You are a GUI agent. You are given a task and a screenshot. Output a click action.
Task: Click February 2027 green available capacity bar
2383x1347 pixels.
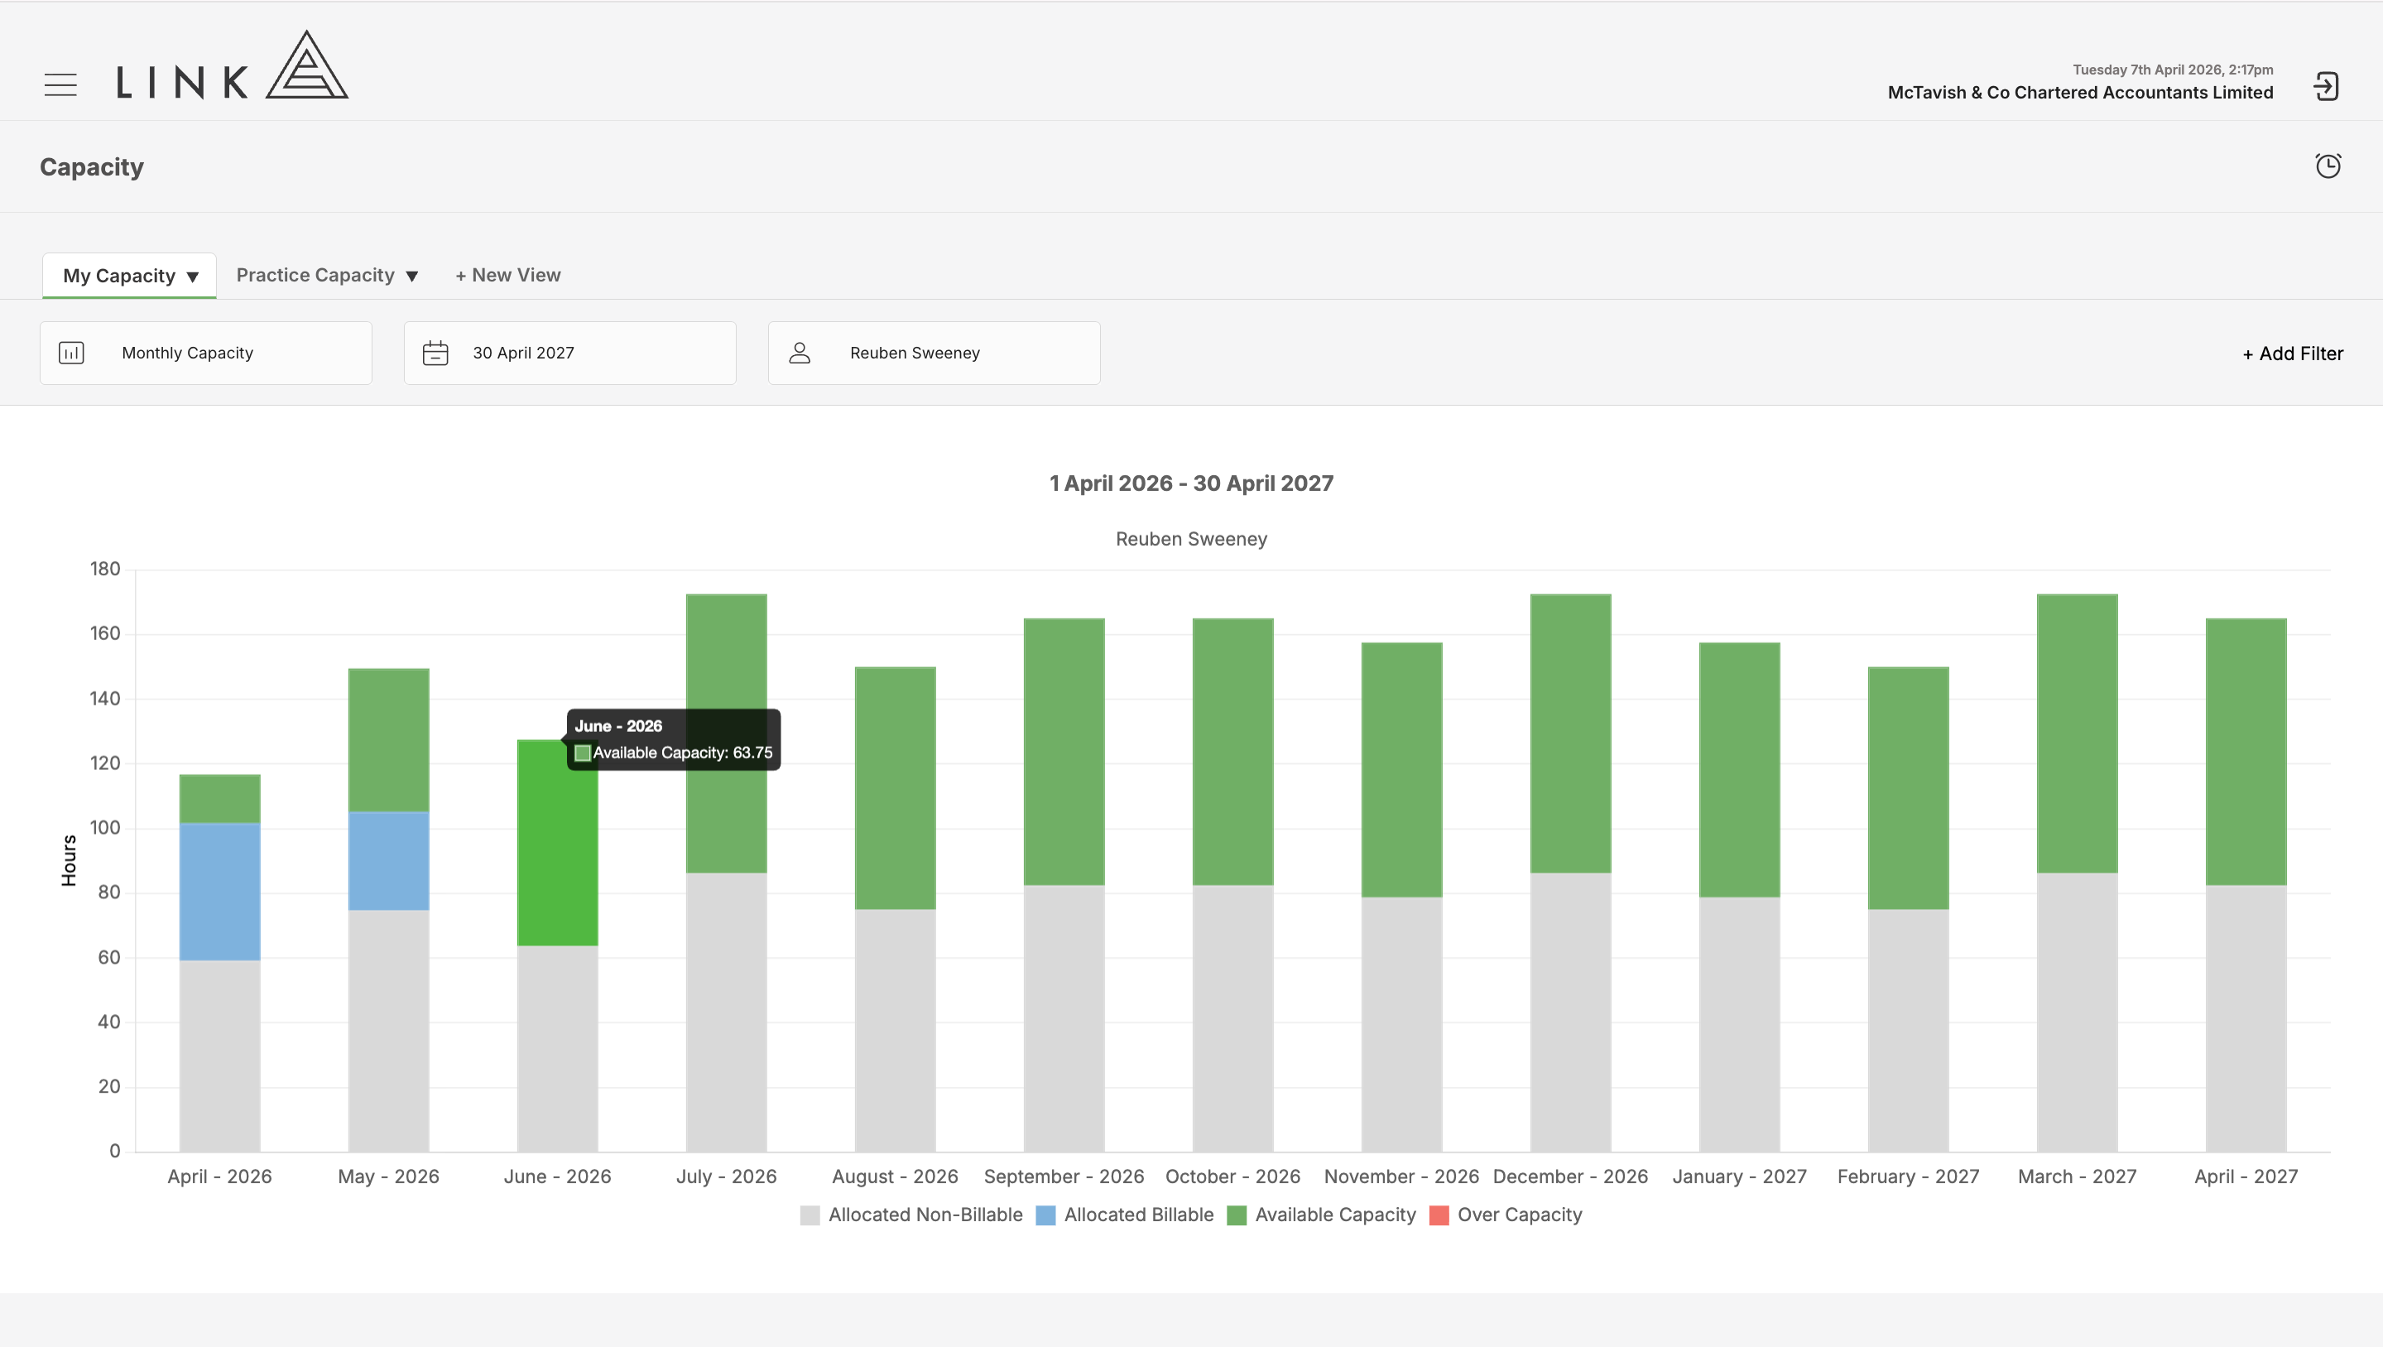pyautogui.click(x=1908, y=788)
